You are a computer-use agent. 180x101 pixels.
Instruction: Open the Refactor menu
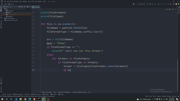(x=25, y=1)
